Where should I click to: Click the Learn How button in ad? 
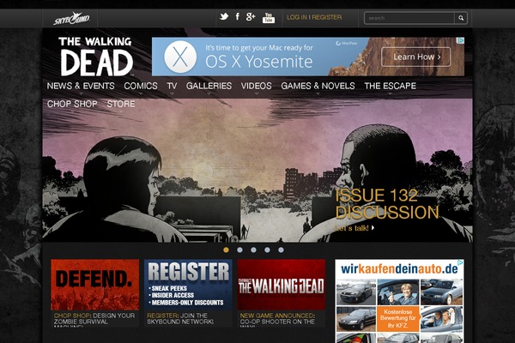[415, 57]
